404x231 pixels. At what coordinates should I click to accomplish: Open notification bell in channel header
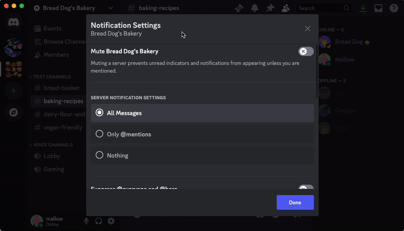[x=255, y=8]
